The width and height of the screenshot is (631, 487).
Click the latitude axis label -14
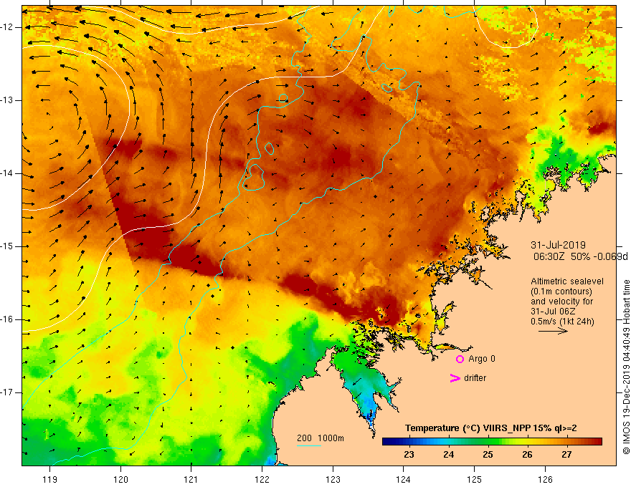(x=8, y=173)
